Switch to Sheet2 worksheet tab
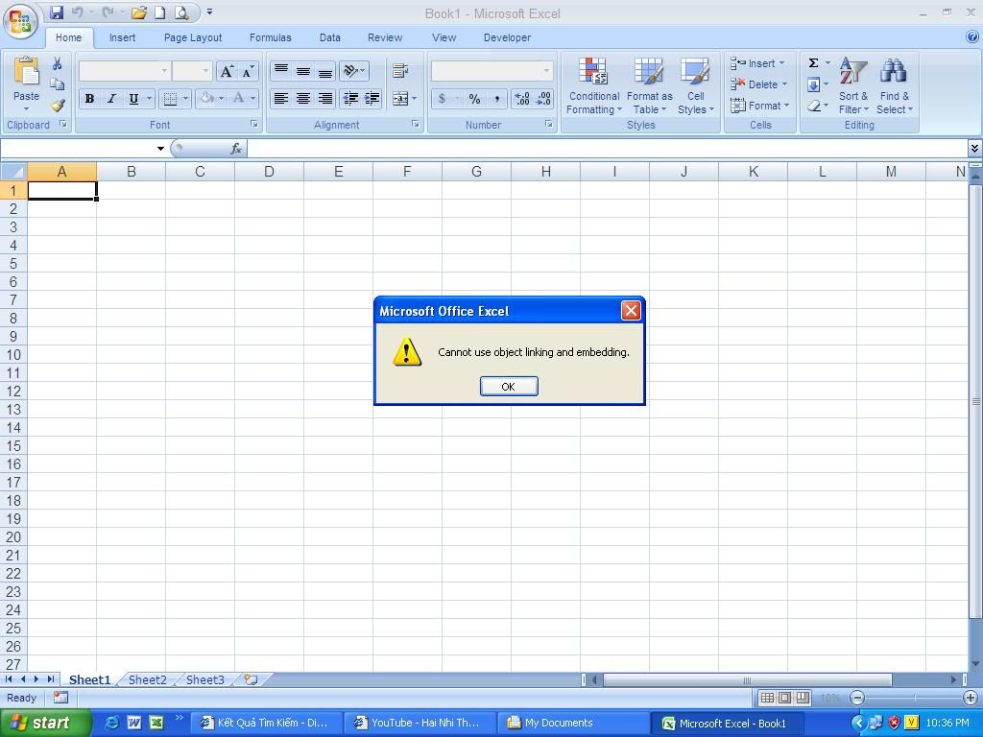The width and height of the screenshot is (983, 737). tap(147, 680)
